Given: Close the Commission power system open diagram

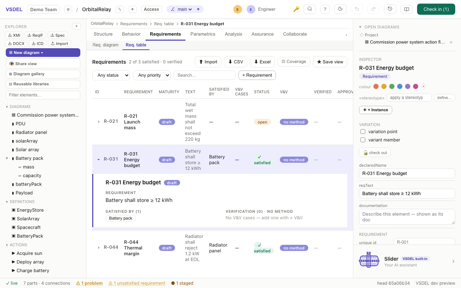Looking at the screenshot, I should pos(451,42).
